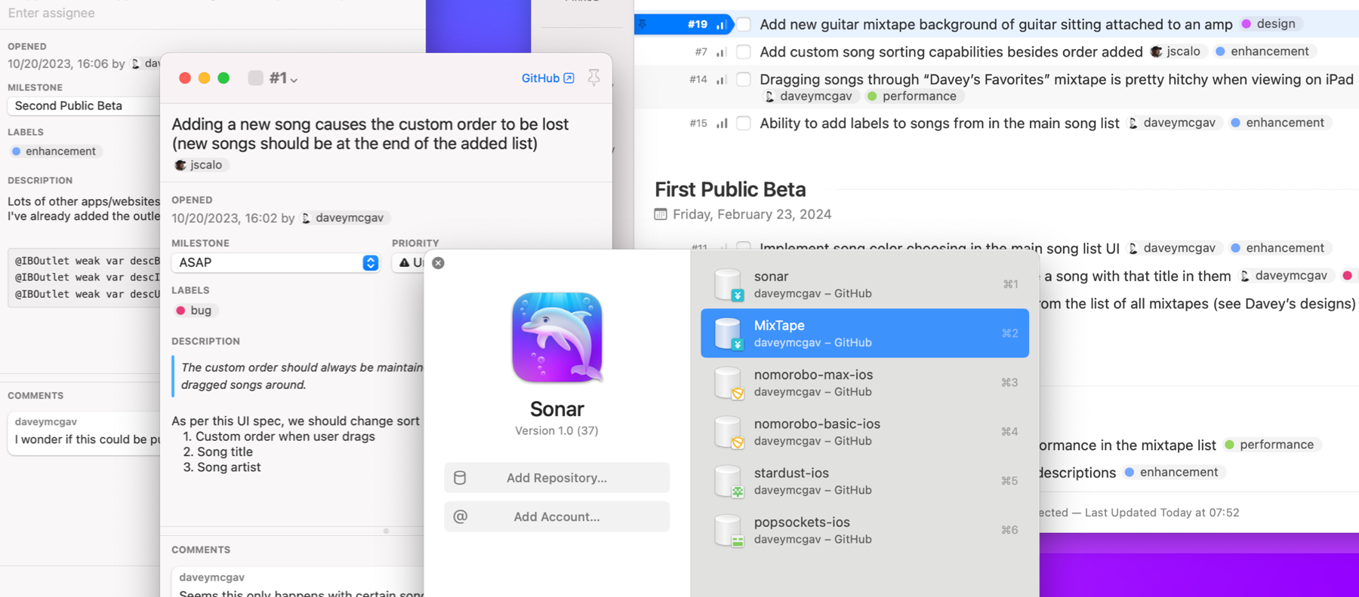Select the nomorobo-max-ios repository
The width and height of the screenshot is (1359, 597).
pos(864,383)
